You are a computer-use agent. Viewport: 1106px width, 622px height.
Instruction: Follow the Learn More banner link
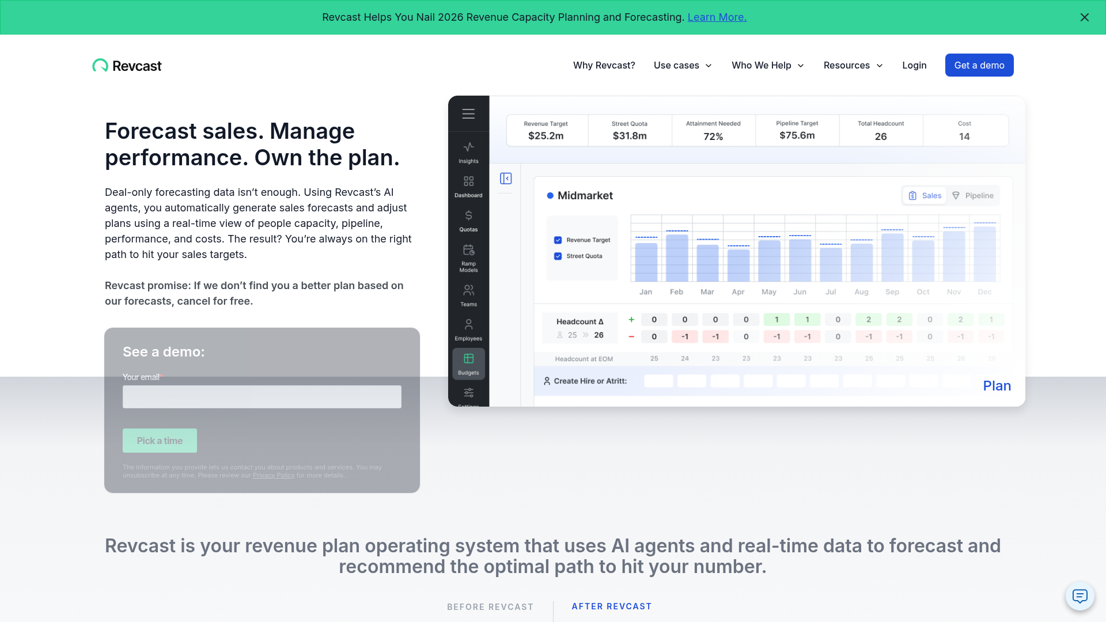click(x=717, y=17)
